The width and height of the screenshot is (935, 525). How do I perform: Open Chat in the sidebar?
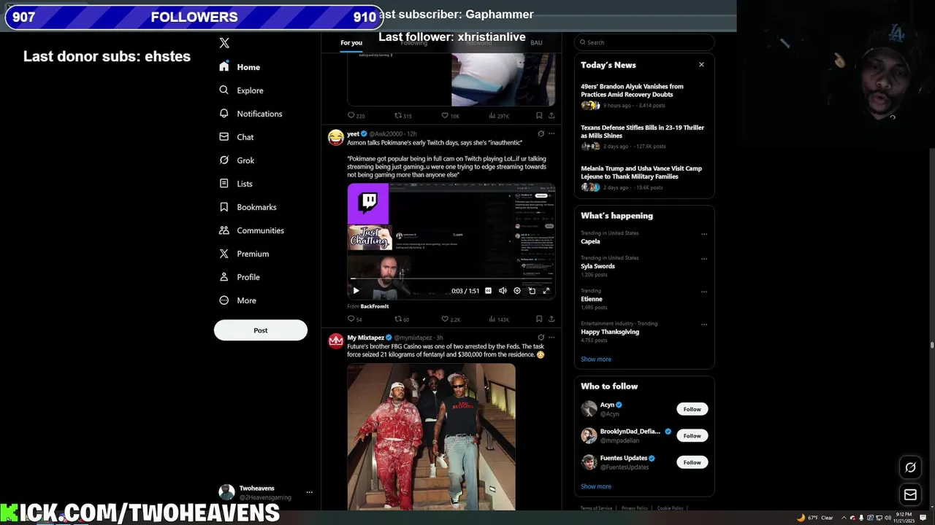coord(236,137)
